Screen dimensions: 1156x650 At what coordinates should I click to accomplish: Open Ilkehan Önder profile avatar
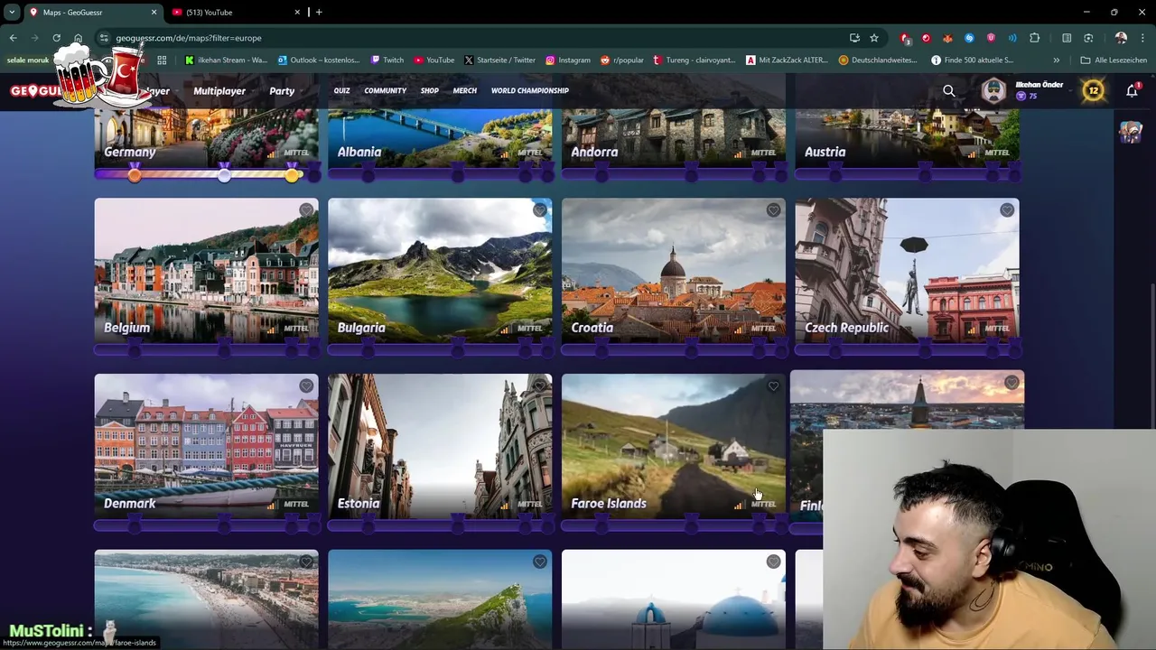point(993,91)
